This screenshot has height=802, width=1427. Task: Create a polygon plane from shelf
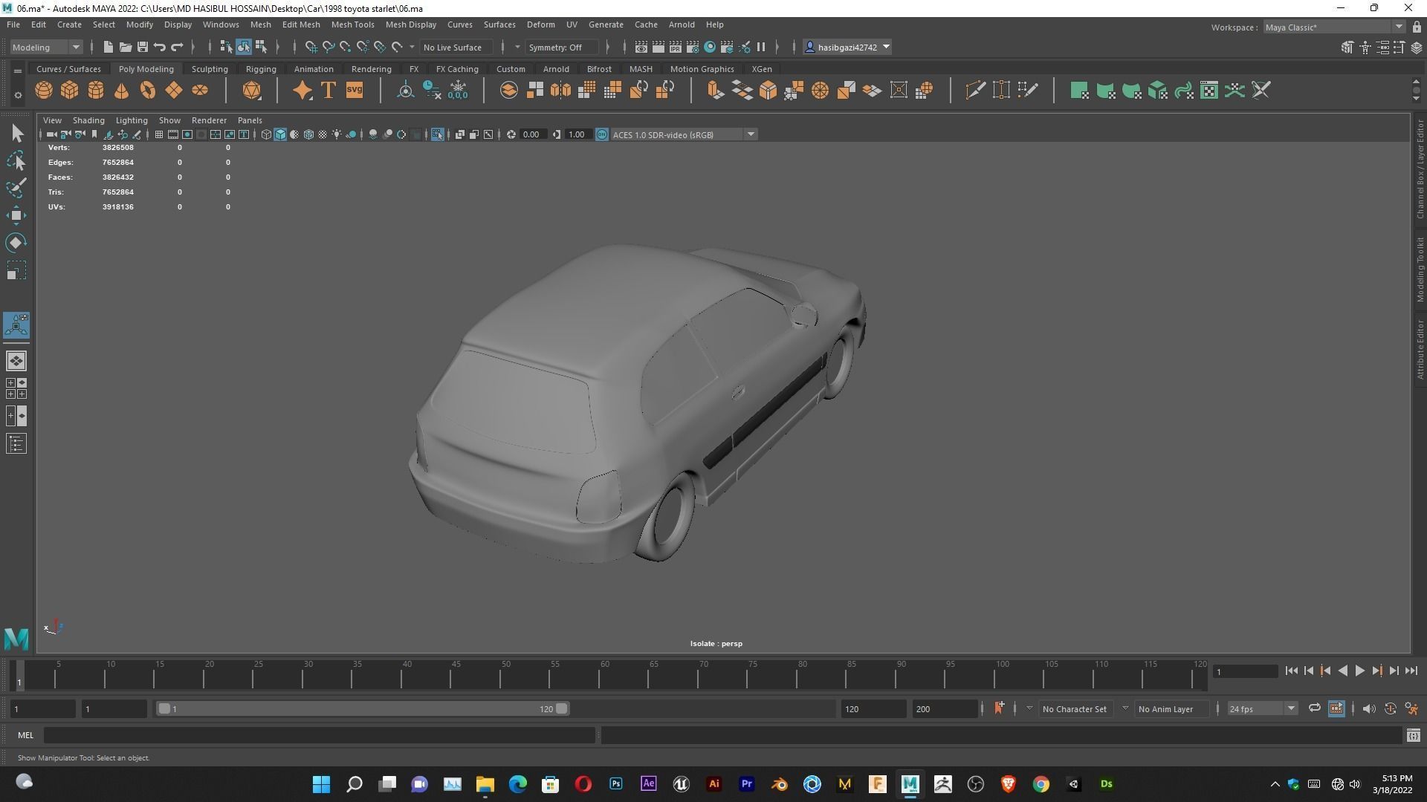[x=174, y=91]
